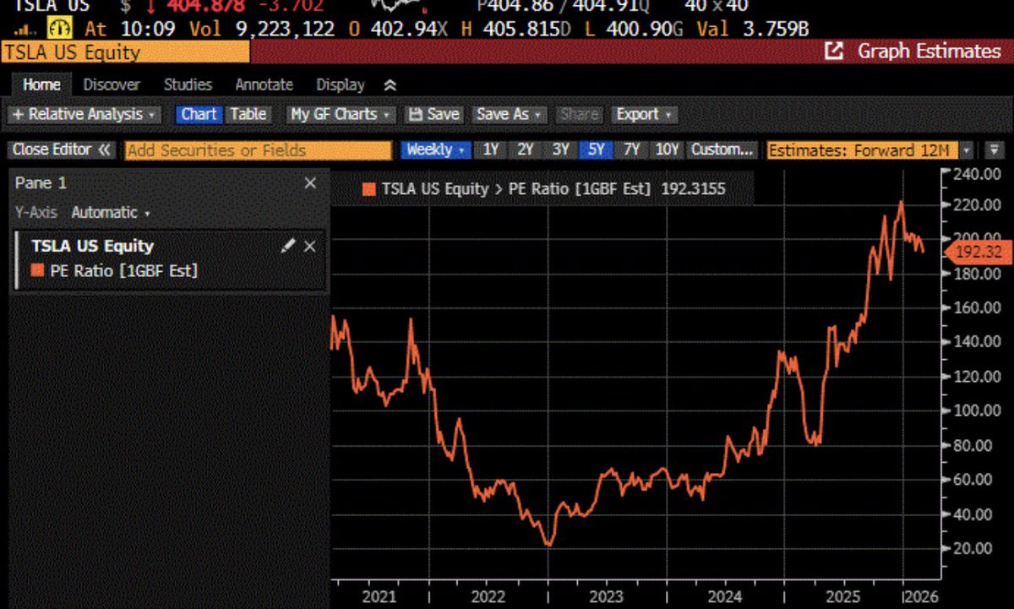Click the Add Securities or Fields input
Screen dimensions: 1014x609
[x=258, y=150]
